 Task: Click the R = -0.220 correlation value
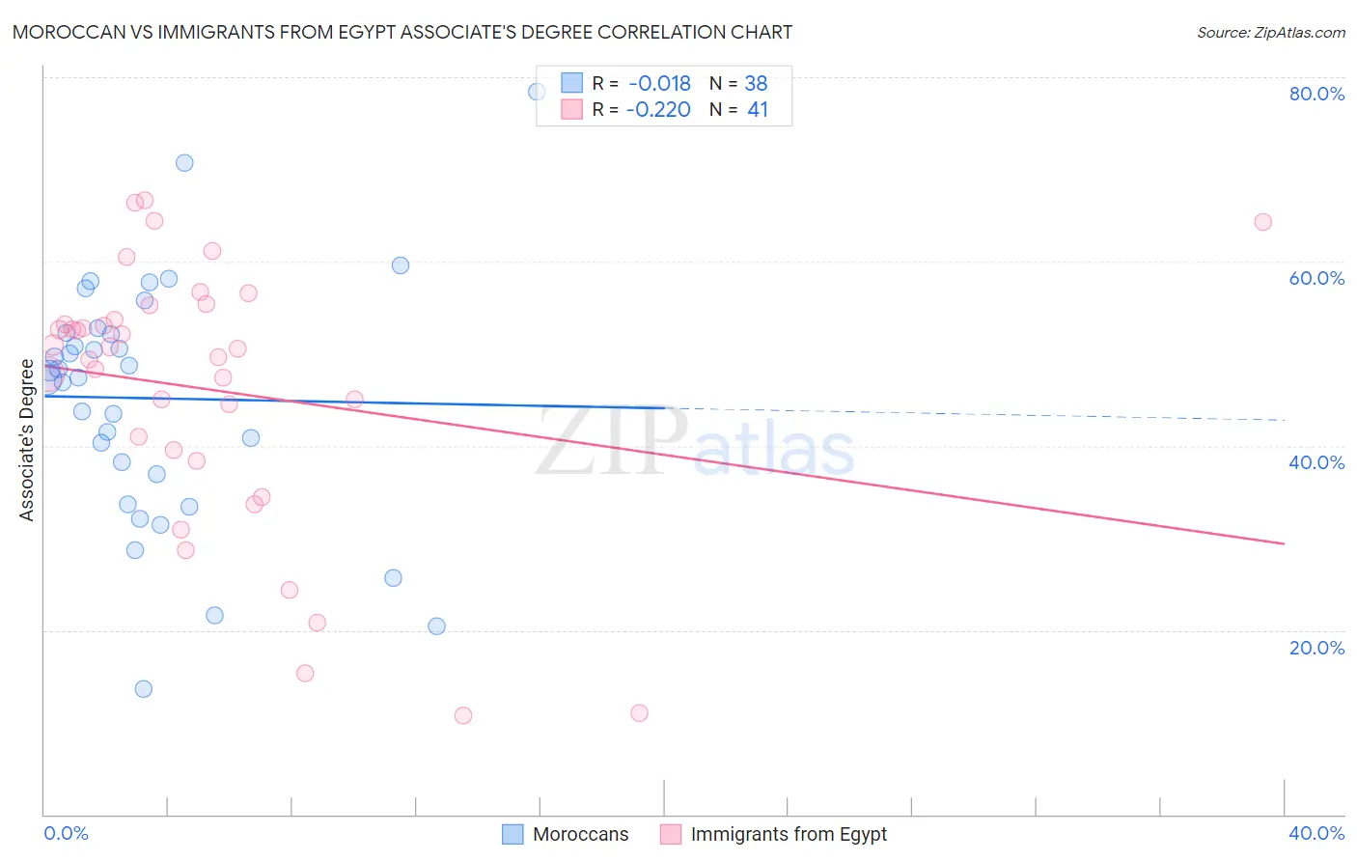tap(642, 109)
